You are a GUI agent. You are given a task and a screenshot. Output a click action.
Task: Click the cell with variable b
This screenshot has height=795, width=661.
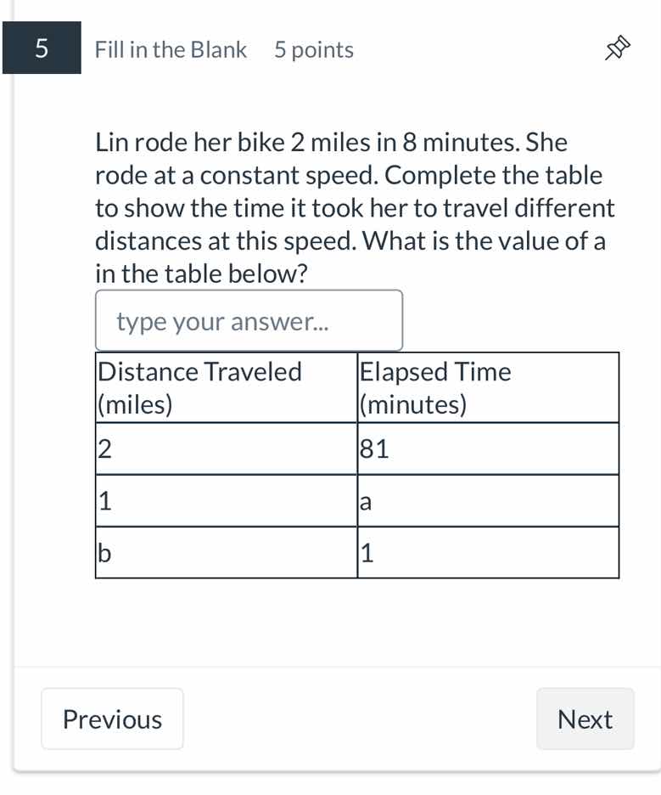225,552
